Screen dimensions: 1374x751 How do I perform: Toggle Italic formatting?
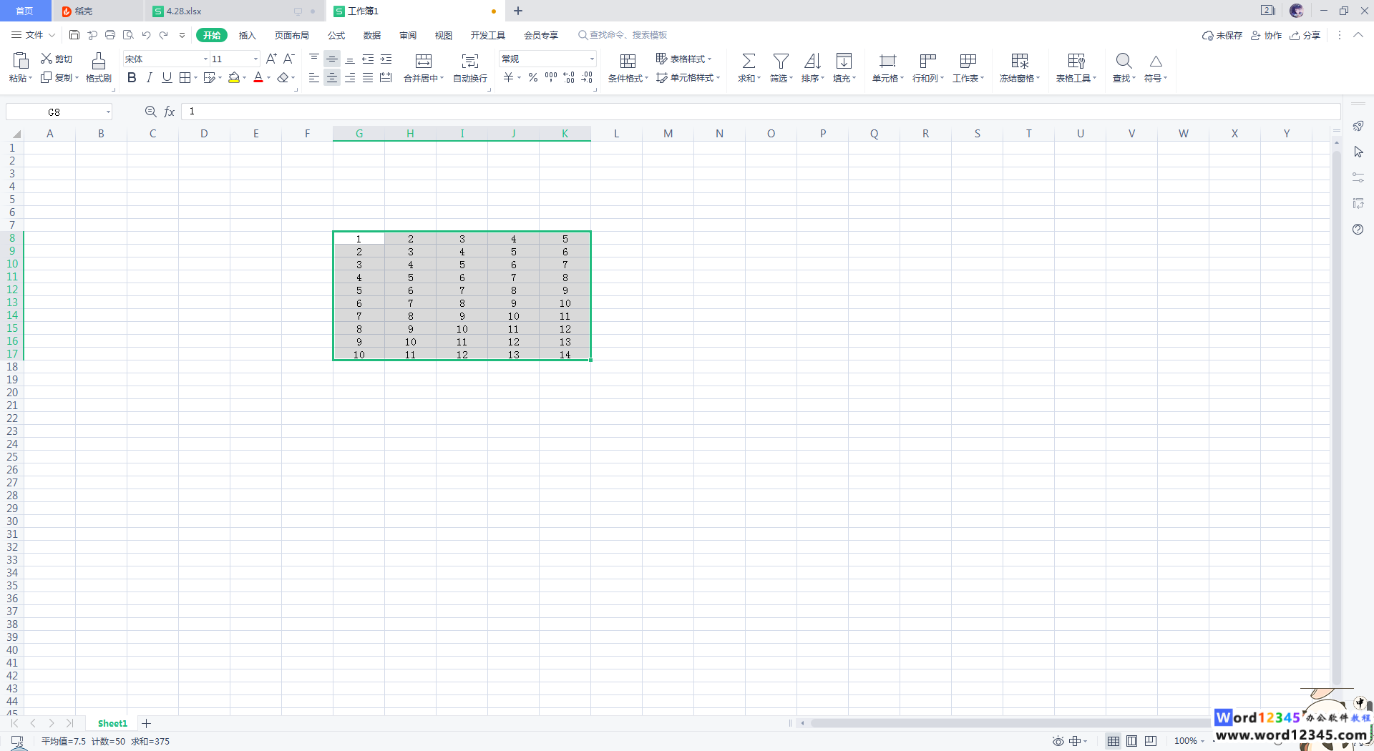[149, 78]
